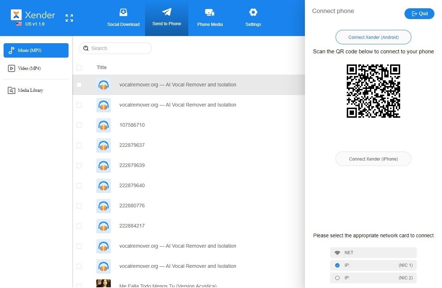Switch to the Send to Phone tab

[x=167, y=18]
